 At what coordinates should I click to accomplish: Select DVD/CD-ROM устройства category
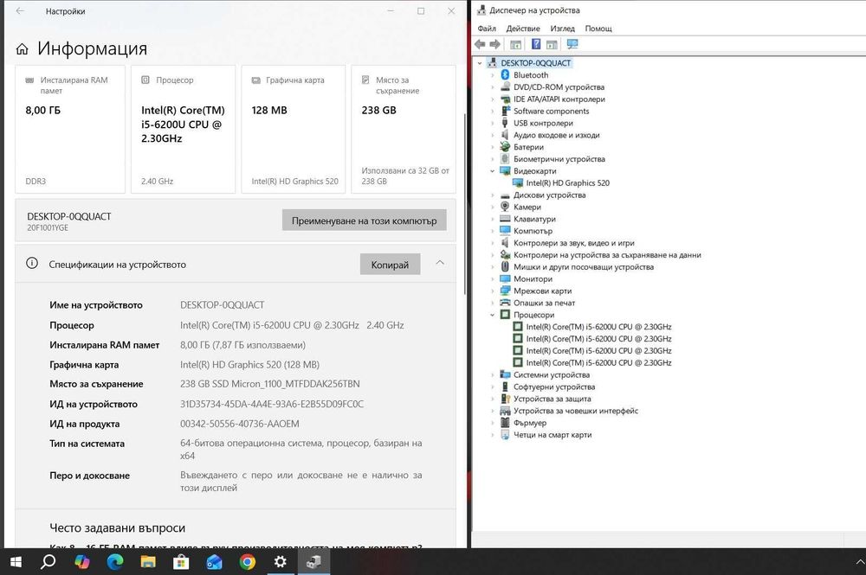click(559, 87)
